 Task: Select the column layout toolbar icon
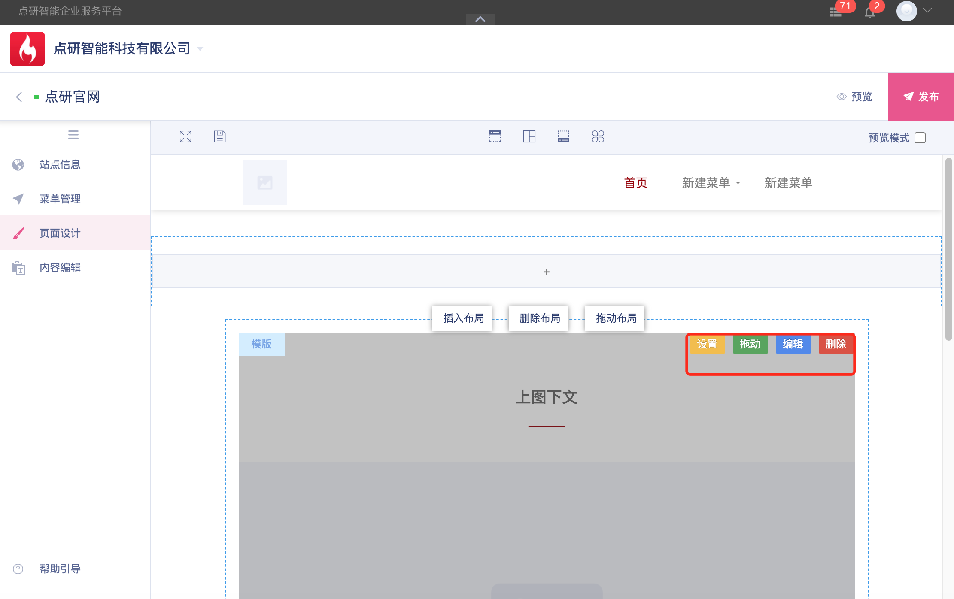(529, 136)
